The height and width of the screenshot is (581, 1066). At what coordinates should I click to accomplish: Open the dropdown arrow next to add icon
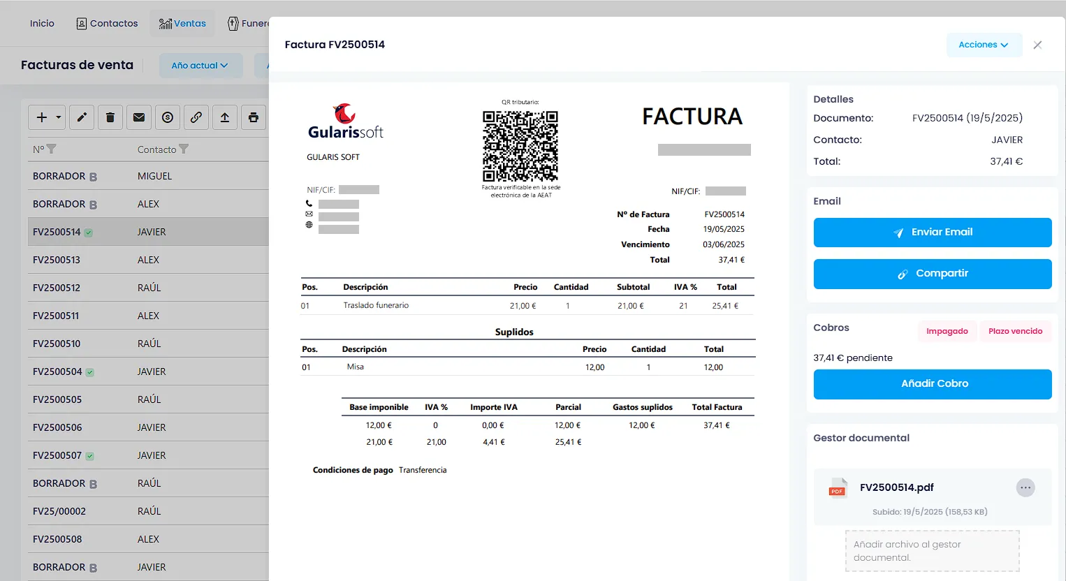pyautogui.click(x=59, y=117)
